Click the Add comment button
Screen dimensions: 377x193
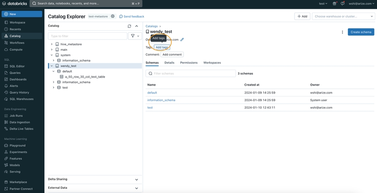click(x=172, y=55)
